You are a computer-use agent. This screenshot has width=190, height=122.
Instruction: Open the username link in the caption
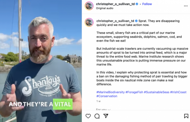[115, 21]
